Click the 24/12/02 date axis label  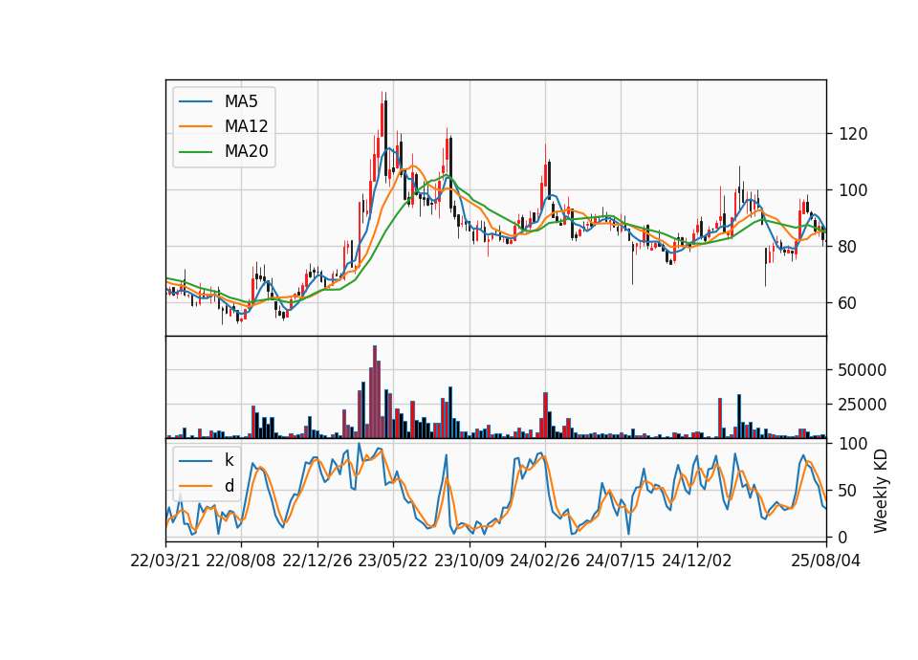pos(697,561)
